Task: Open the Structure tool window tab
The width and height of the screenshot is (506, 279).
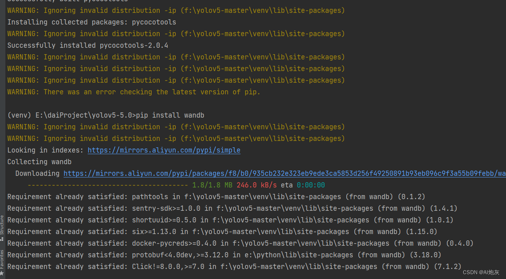Action: click(x=2, y=228)
